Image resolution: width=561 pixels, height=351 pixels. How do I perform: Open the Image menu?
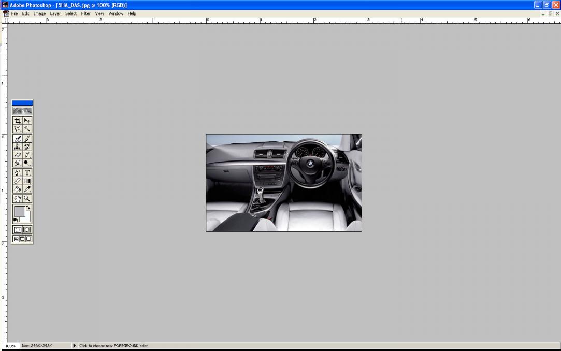click(40, 13)
